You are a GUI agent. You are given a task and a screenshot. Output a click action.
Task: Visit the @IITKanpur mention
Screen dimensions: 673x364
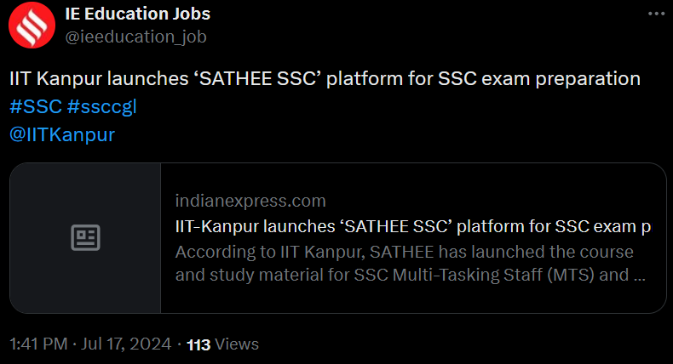pyautogui.click(x=61, y=134)
